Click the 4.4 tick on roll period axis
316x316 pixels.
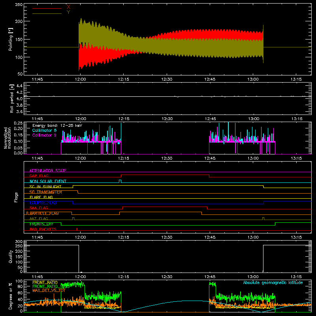pos(19,86)
